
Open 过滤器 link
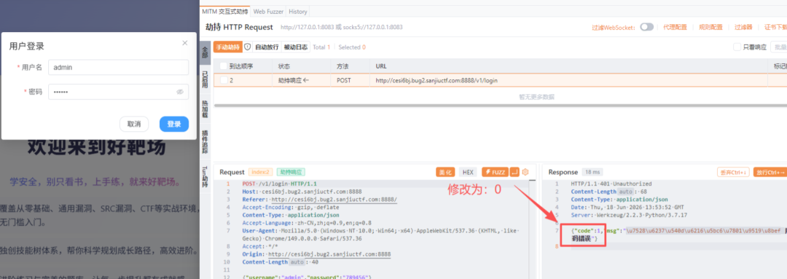[743, 27]
